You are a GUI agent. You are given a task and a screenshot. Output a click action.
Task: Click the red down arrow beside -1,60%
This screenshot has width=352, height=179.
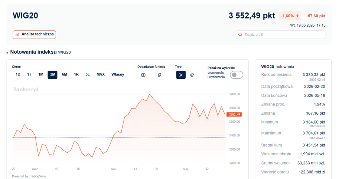coord(298,16)
